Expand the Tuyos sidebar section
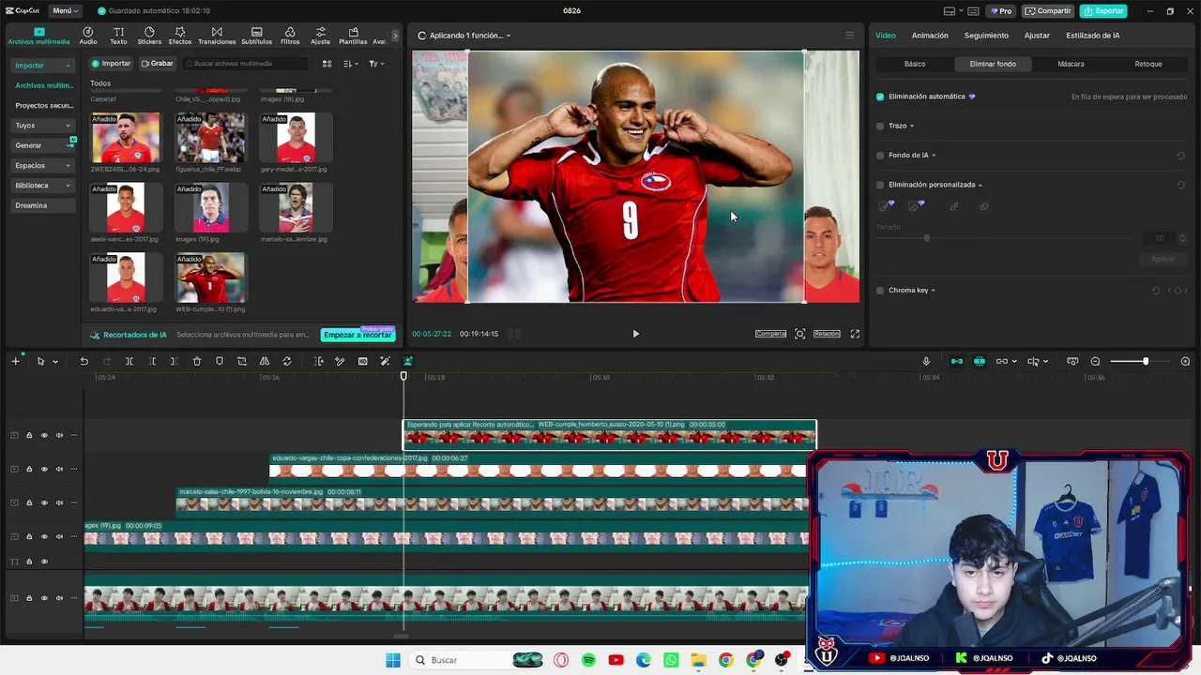This screenshot has height=675, width=1201. tap(43, 126)
